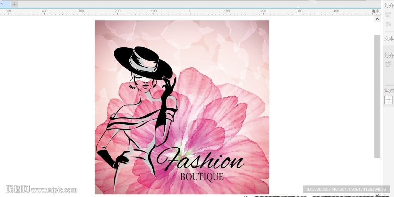The height and width of the screenshot is (197, 394).
Task: Open the 文本 section in right panel
Action: coord(389,39)
